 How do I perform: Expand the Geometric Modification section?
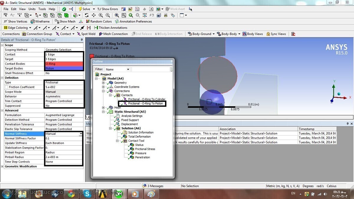(x=2, y=167)
